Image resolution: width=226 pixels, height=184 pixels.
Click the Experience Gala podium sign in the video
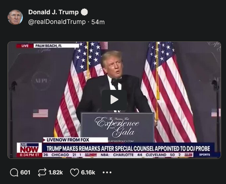point(117,127)
